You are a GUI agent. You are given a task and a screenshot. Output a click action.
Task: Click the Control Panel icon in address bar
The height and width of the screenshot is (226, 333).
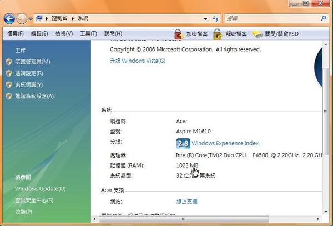click(x=39, y=18)
